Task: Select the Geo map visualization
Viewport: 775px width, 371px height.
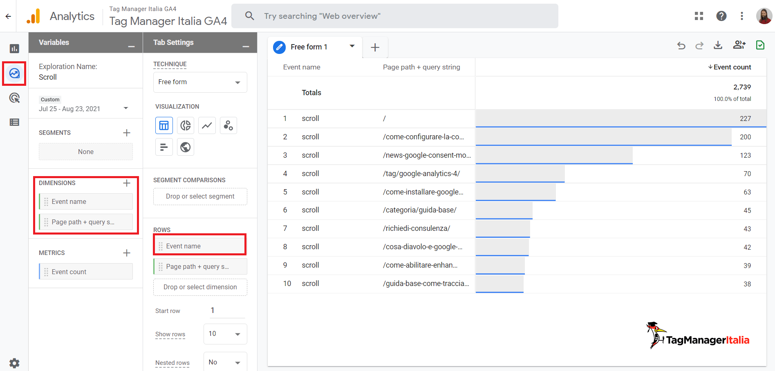Action: [x=186, y=147]
